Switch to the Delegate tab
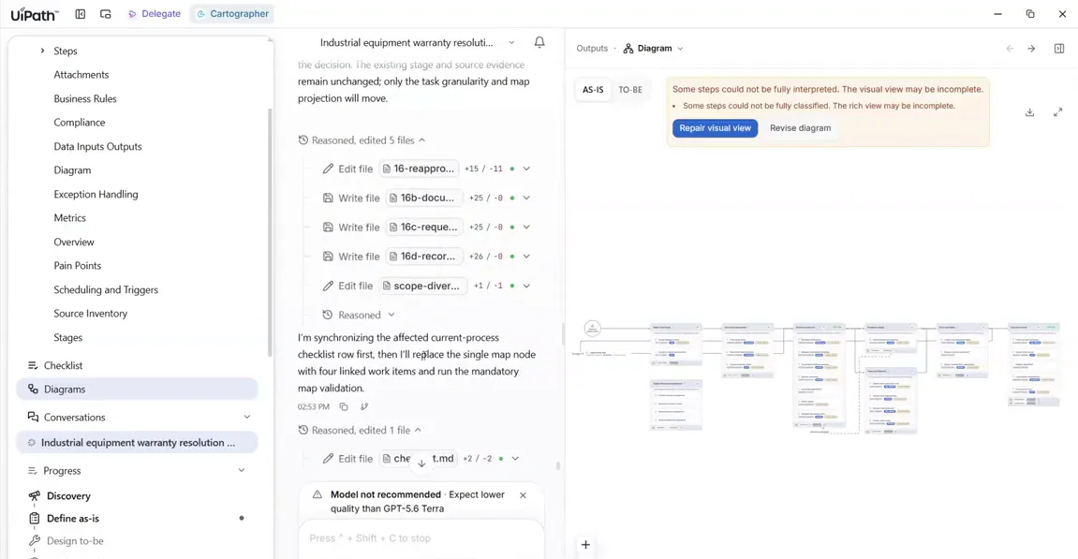Image resolution: width=1078 pixels, height=559 pixels. (x=154, y=14)
